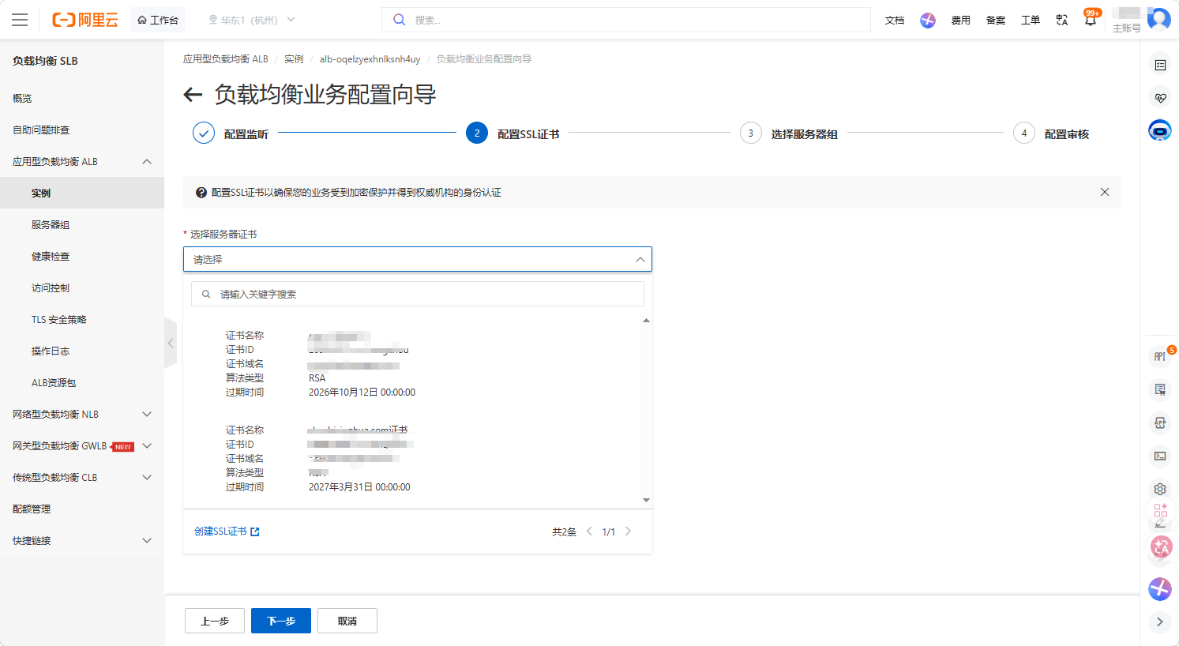Click the colorful AI assistant icon in header
The height and width of the screenshot is (646, 1179).
point(928,20)
